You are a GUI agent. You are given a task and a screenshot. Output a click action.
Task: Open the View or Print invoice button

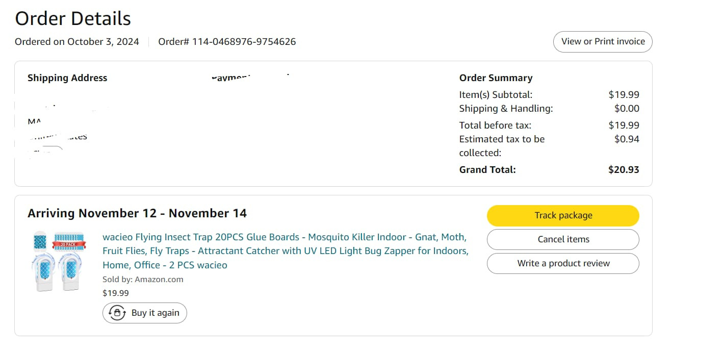(603, 42)
